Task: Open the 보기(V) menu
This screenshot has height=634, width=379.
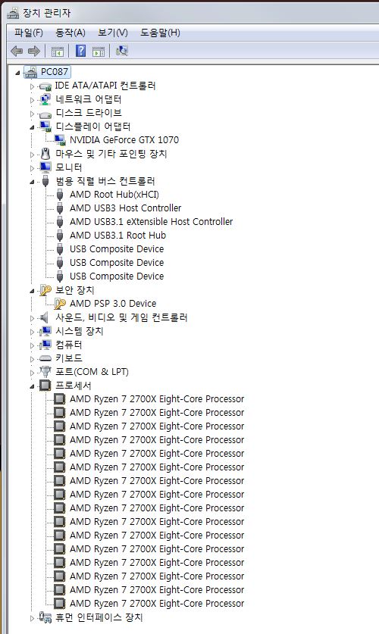Action: [113, 33]
